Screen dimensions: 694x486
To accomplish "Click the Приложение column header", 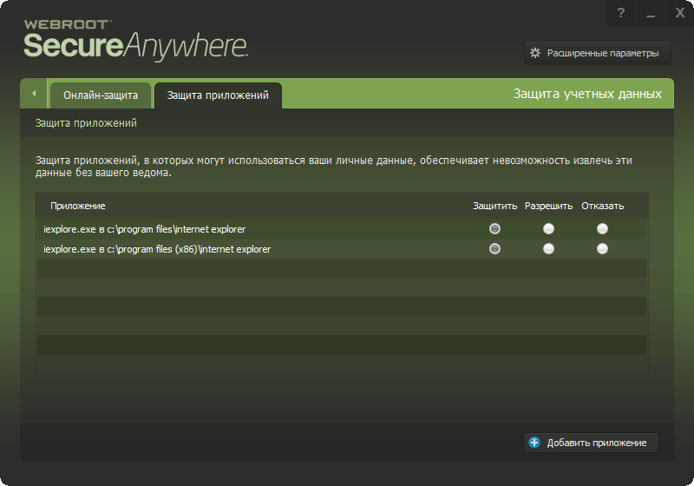I will pos(78,206).
